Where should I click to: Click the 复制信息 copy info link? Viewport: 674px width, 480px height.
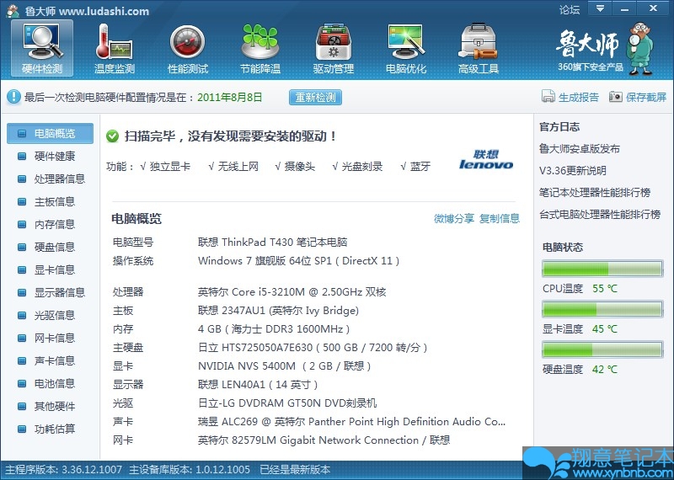click(500, 218)
